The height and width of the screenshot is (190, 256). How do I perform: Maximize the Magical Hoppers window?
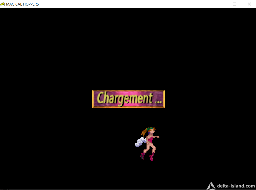point(235,4)
